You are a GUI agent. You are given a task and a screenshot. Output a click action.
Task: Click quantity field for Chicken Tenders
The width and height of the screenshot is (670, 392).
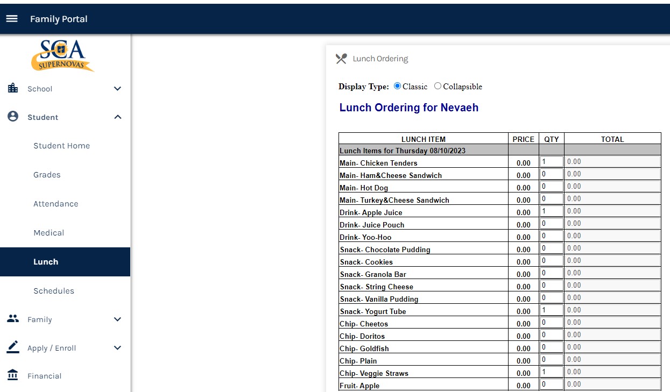click(x=552, y=161)
